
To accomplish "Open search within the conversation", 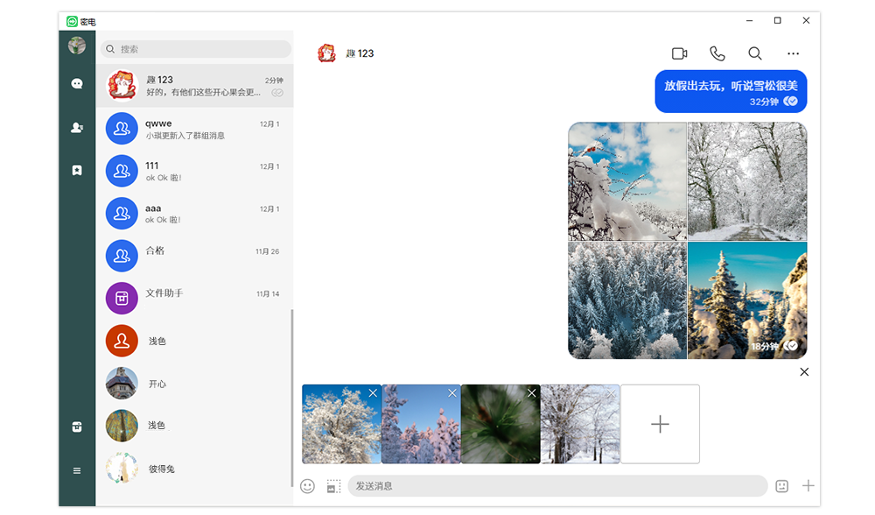I will pos(754,53).
